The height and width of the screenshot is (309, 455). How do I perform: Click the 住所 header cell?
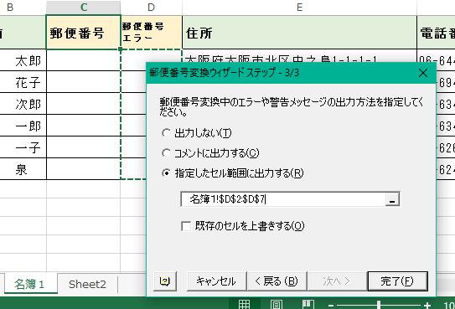pyautogui.click(x=299, y=33)
